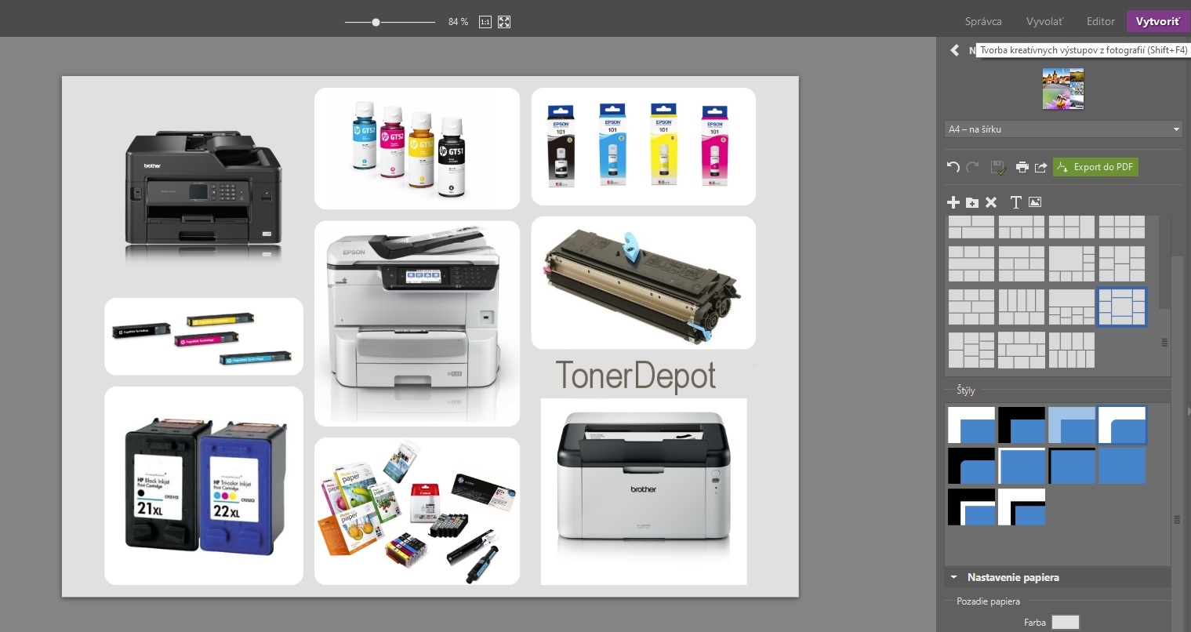Insert text using the T icon
The image size is (1191, 632).
[x=1015, y=202]
